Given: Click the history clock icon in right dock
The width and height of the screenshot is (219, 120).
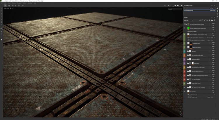Looking at the screenshot, I should point(218,14).
